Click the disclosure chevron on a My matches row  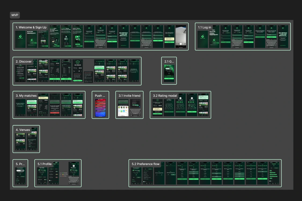pos(80,110)
